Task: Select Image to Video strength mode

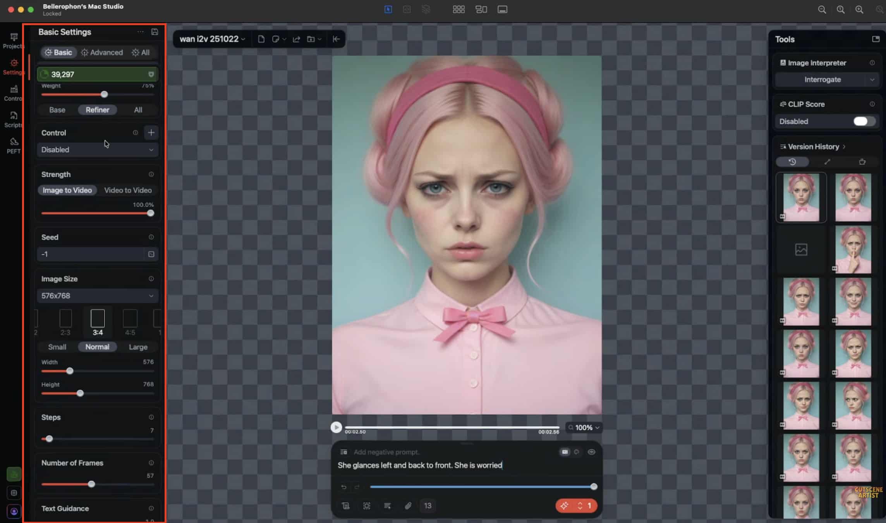Action: 67,190
